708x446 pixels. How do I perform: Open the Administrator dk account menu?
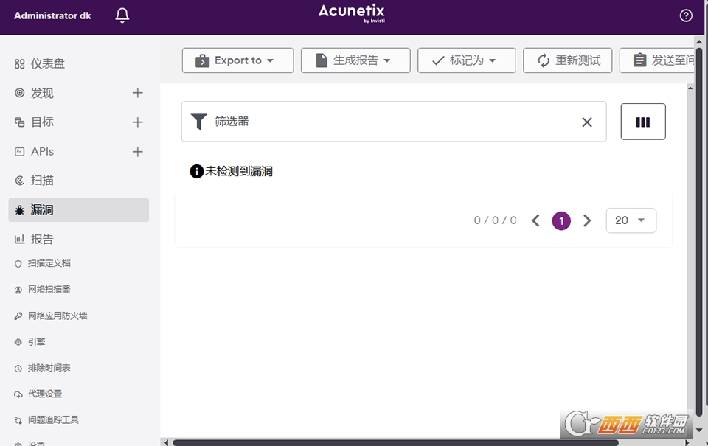click(52, 15)
